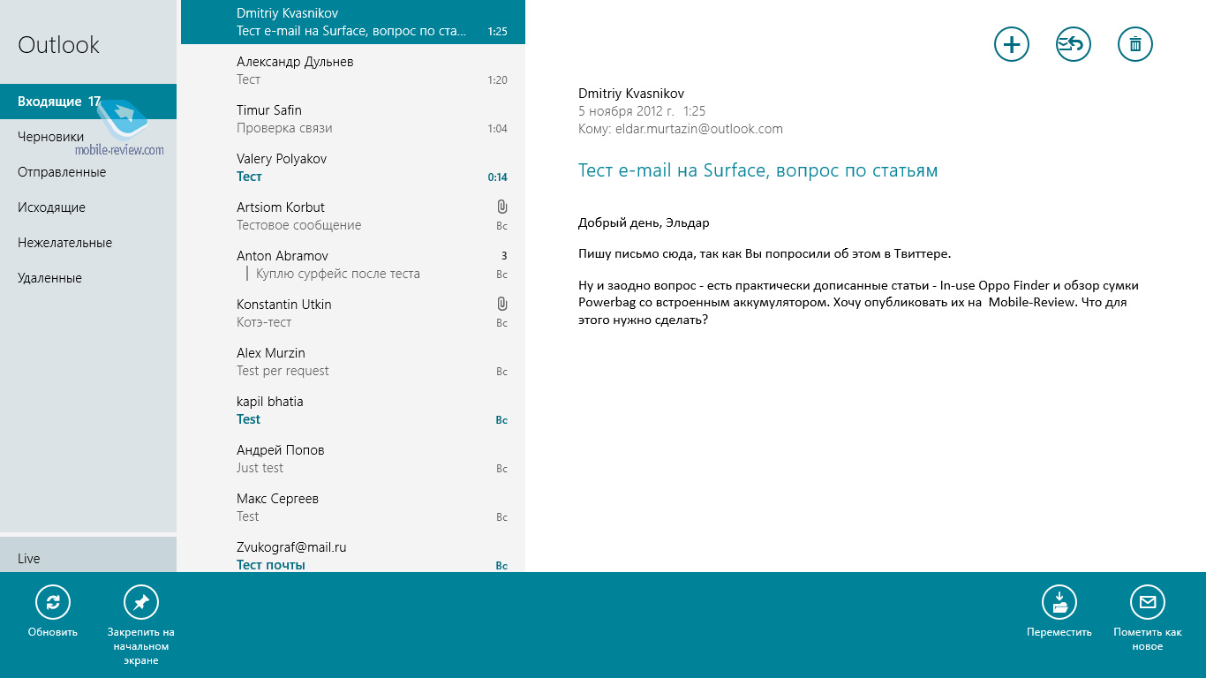Click 0:14 timestamp on Valery Polyakov email

[x=498, y=177]
